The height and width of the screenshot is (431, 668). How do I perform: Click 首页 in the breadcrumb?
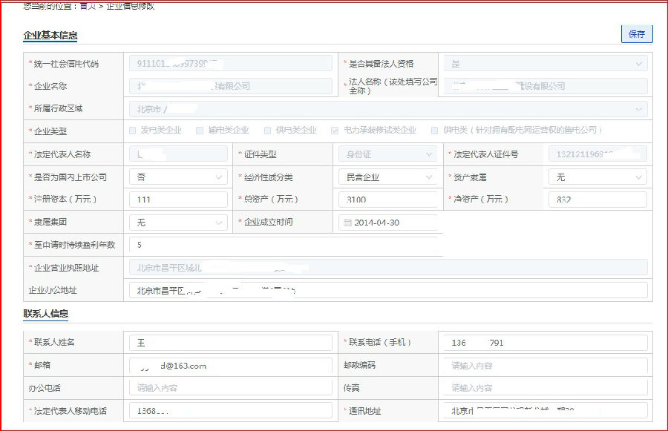click(88, 6)
